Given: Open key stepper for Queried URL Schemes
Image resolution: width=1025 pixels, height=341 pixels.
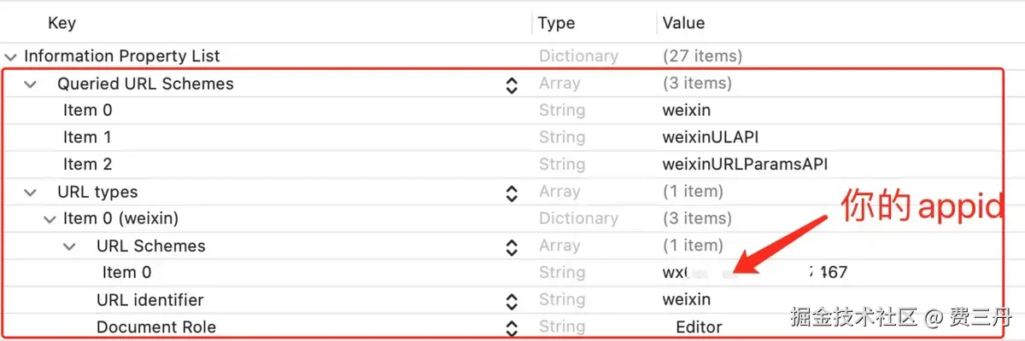Looking at the screenshot, I should pos(512,84).
